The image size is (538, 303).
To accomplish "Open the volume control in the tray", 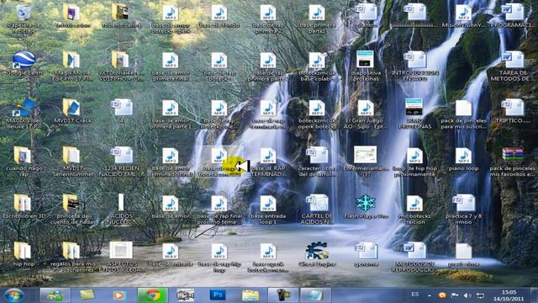I will tap(467, 295).
